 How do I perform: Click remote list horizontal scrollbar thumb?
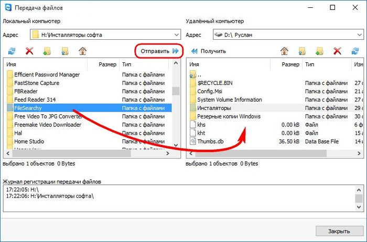(x=261, y=153)
